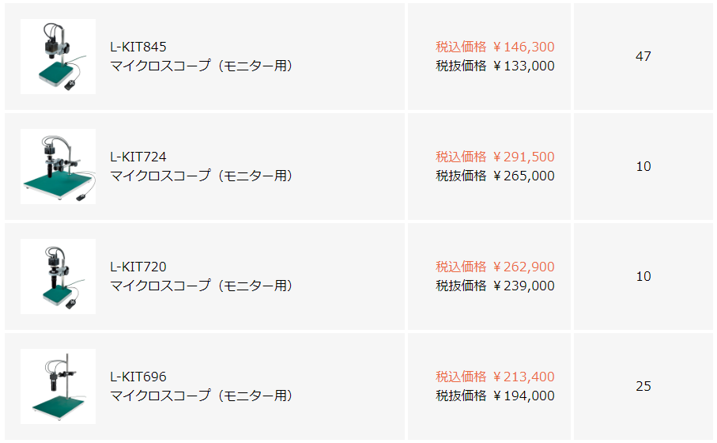The image size is (717, 443).
Task: Open the L-KIT845 microscope product thumbnail
Action: coord(58,57)
